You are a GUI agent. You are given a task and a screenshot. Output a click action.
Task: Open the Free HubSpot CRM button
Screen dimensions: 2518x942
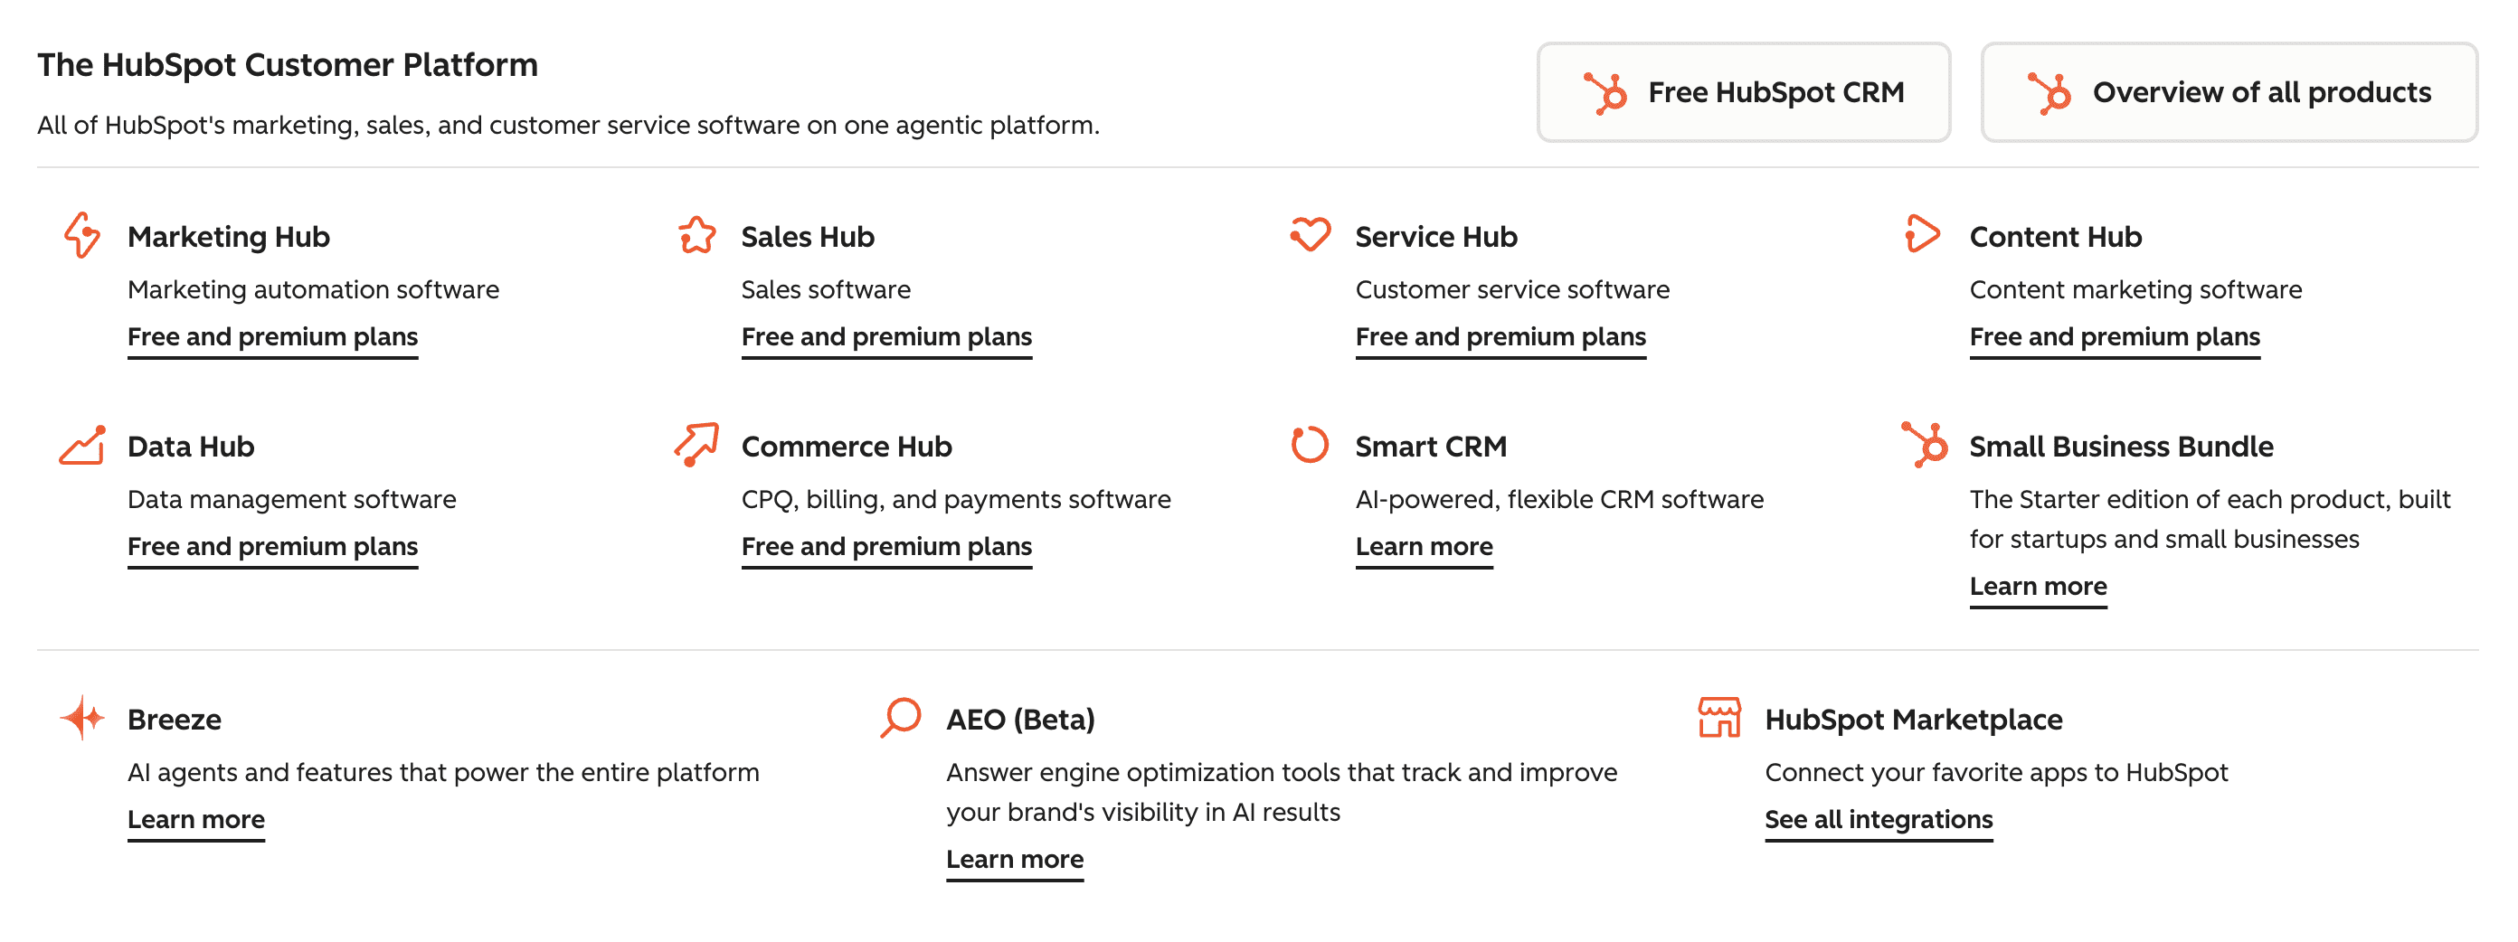[1744, 92]
